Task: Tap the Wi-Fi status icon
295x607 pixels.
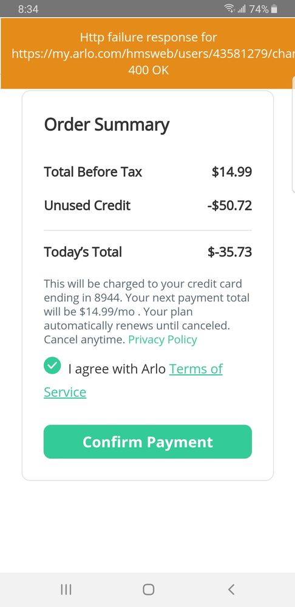Action: click(229, 9)
